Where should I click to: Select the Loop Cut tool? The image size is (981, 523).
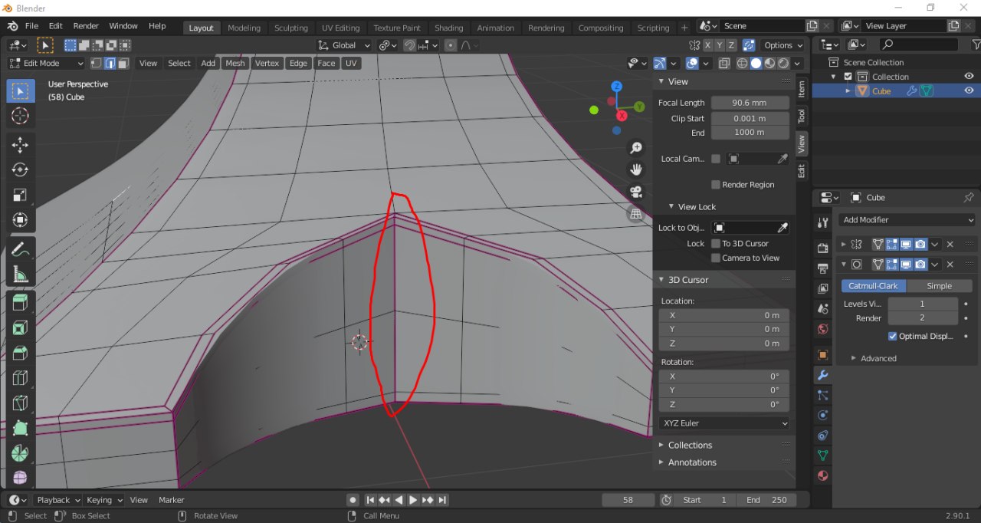point(21,378)
